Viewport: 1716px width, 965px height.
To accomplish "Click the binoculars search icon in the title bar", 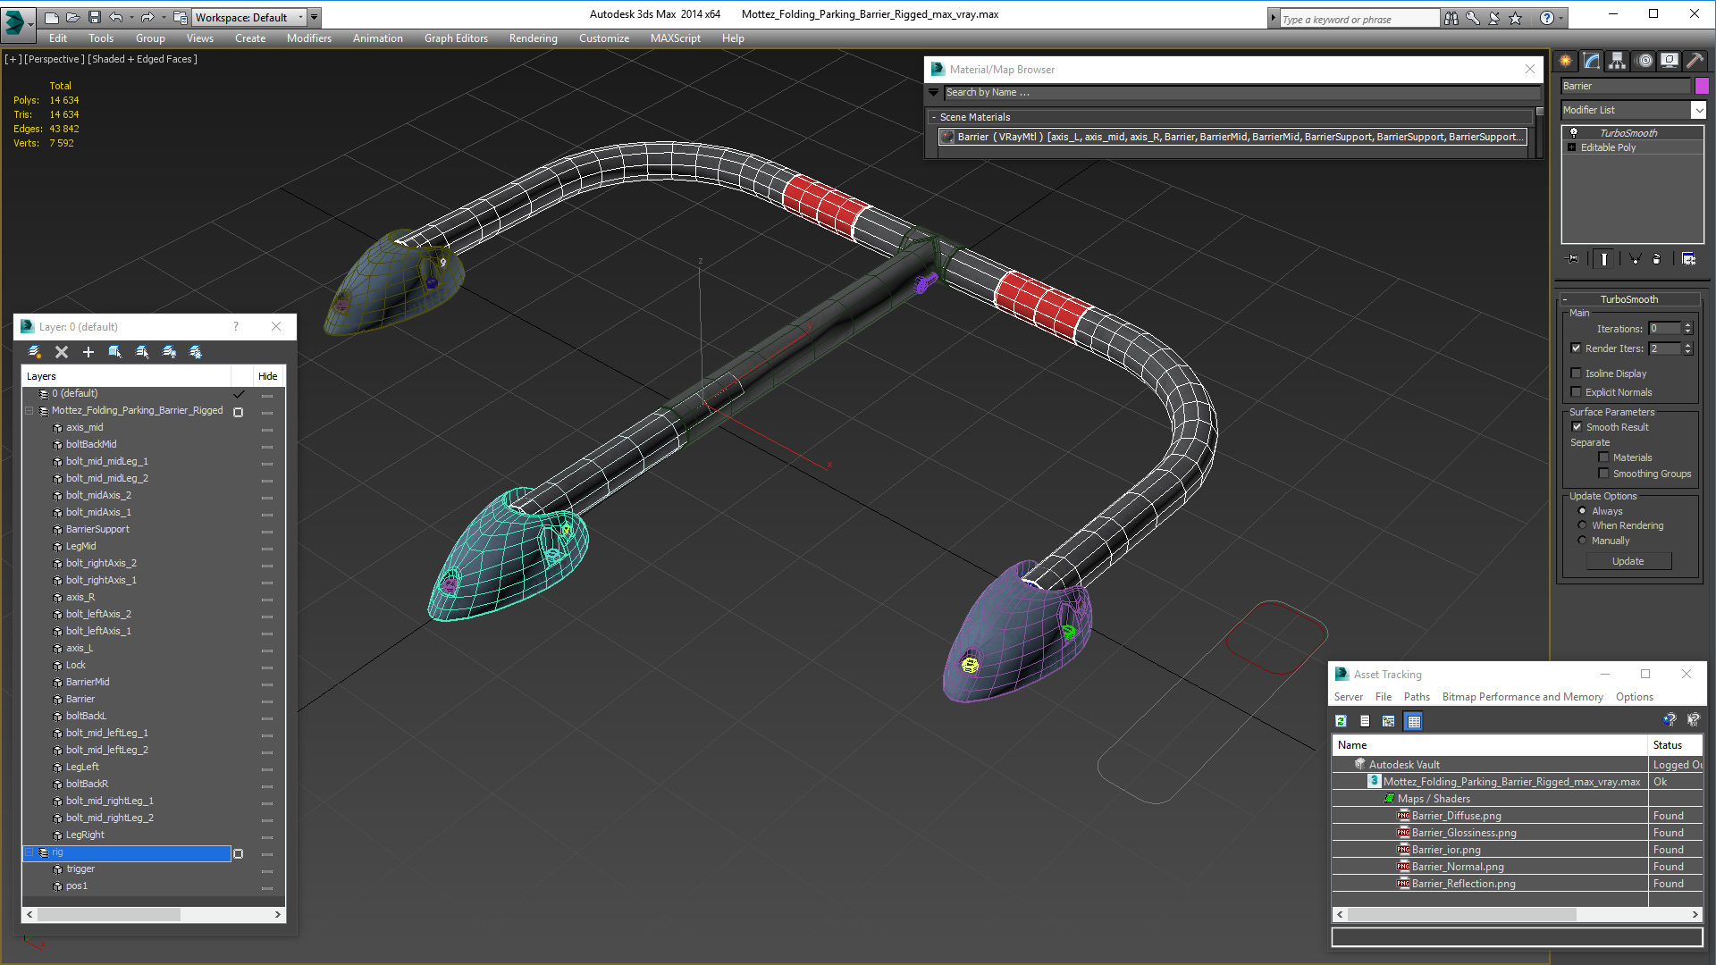I will 1451,18.
